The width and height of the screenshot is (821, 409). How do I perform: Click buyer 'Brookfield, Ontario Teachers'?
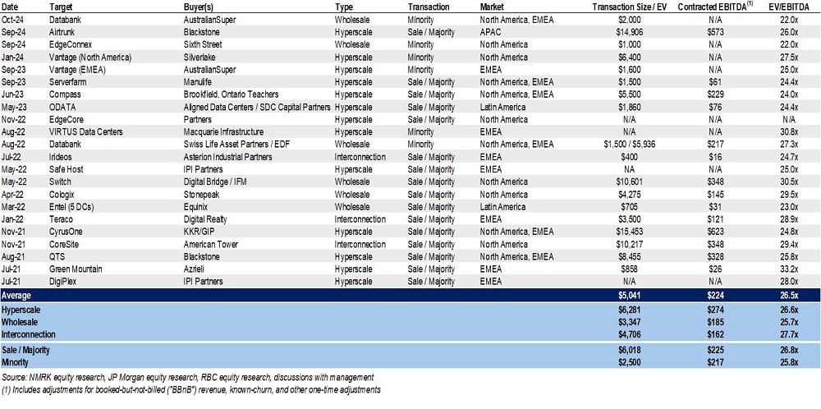[231, 94]
